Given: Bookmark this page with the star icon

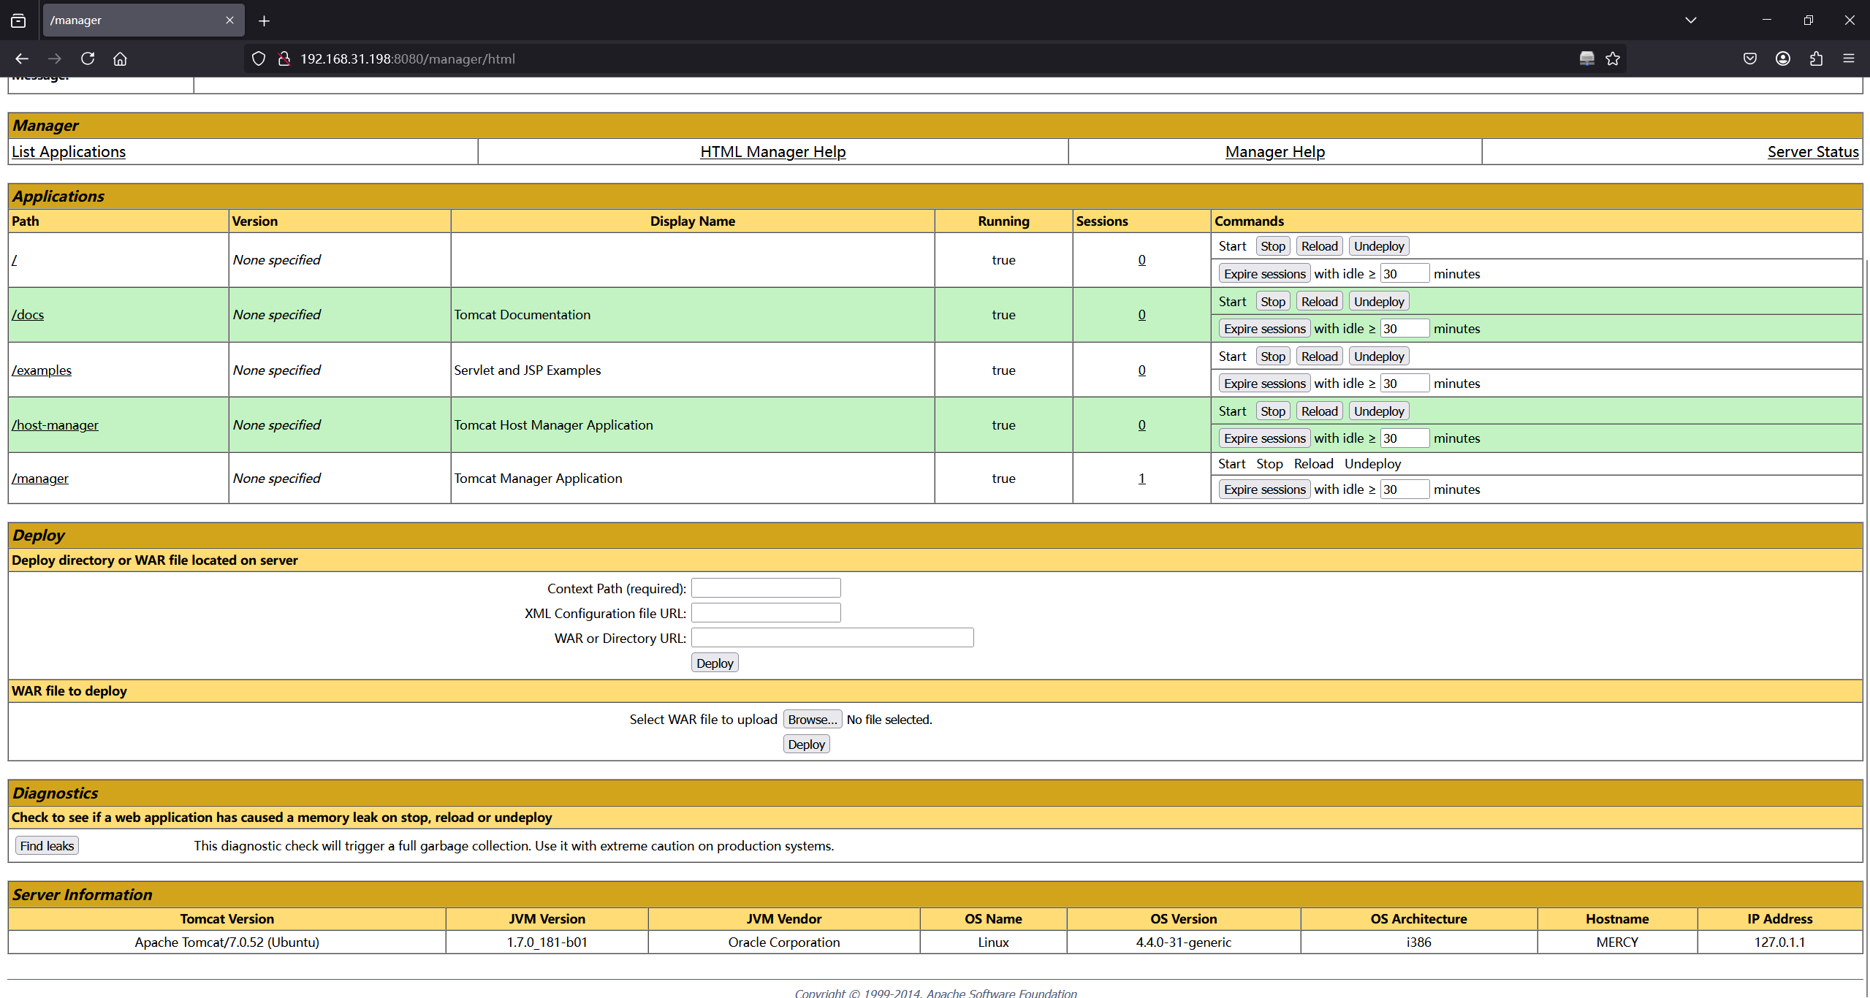Looking at the screenshot, I should coord(1613,58).
